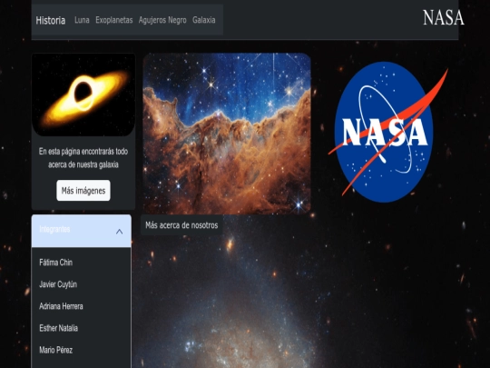Select the name Fátima Chin
This screenshot has height=368, width=490.
click(x=56, y=263)
